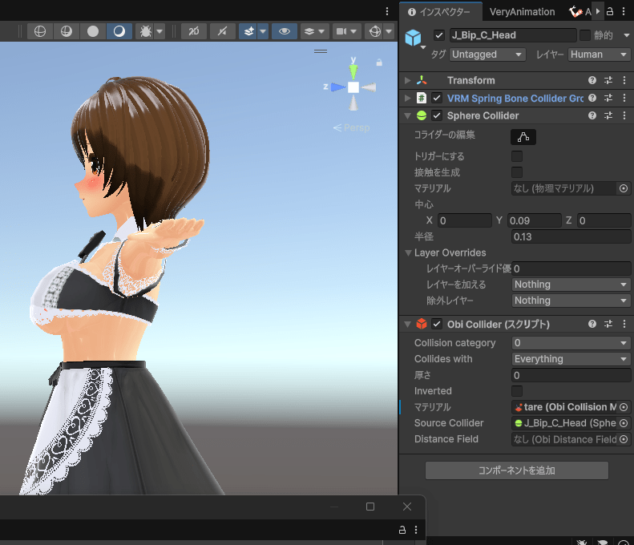Screen dimensions: 634x545
Task: Click the Persp projection label
Action: point(357,127)
